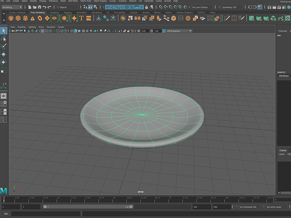Screen dimensions: 291x218
Task: Switch to single perspective view layout
Action: click(4, 96)
